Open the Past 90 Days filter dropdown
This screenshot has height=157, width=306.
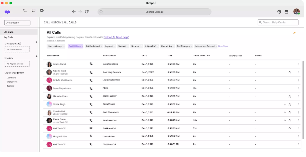pyautogui.click(x=75, y=46)
